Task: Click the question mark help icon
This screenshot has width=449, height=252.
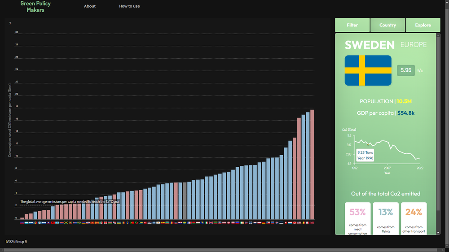Action: (x=10, y=24)
